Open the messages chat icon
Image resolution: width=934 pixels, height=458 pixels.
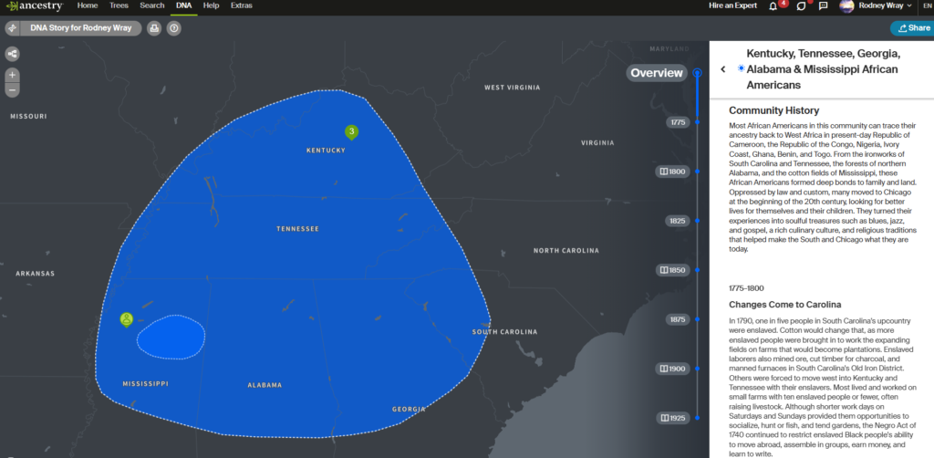point(823,6)
